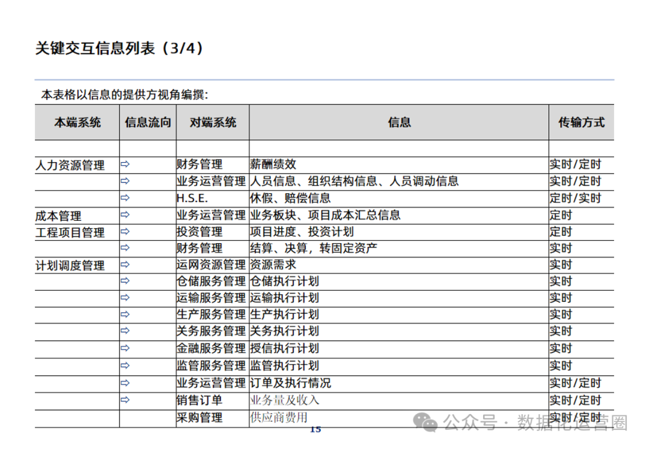The height and width of the screenshot is (449, 649).
Task: Click 实时 in the 资源需求 row
Action: coord(561,265)
